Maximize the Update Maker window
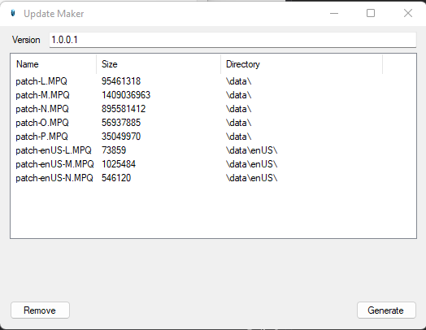The height and width of the screenshot is (330, 426). point(371,13)
